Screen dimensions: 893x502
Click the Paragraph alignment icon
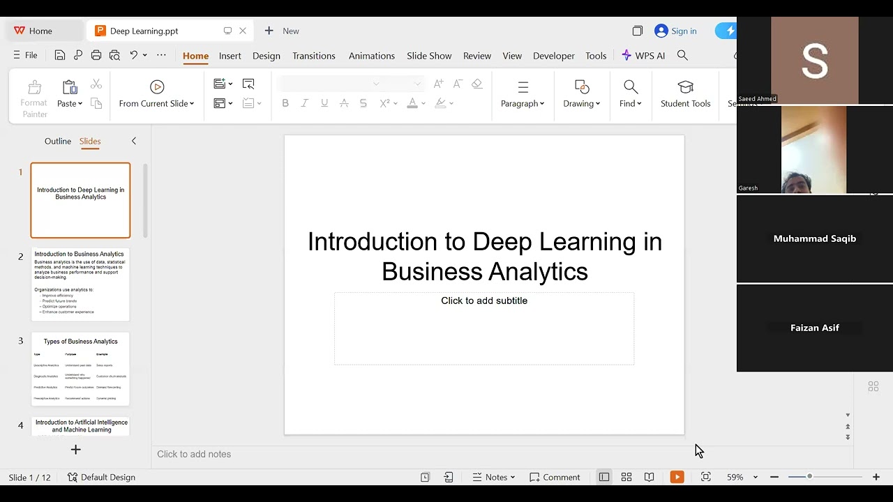click(523, 86)
